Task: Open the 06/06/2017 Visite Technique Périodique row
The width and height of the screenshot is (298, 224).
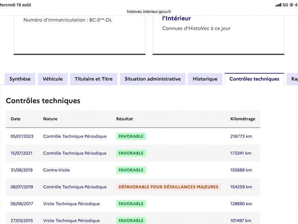Action: tap(133, 203)
